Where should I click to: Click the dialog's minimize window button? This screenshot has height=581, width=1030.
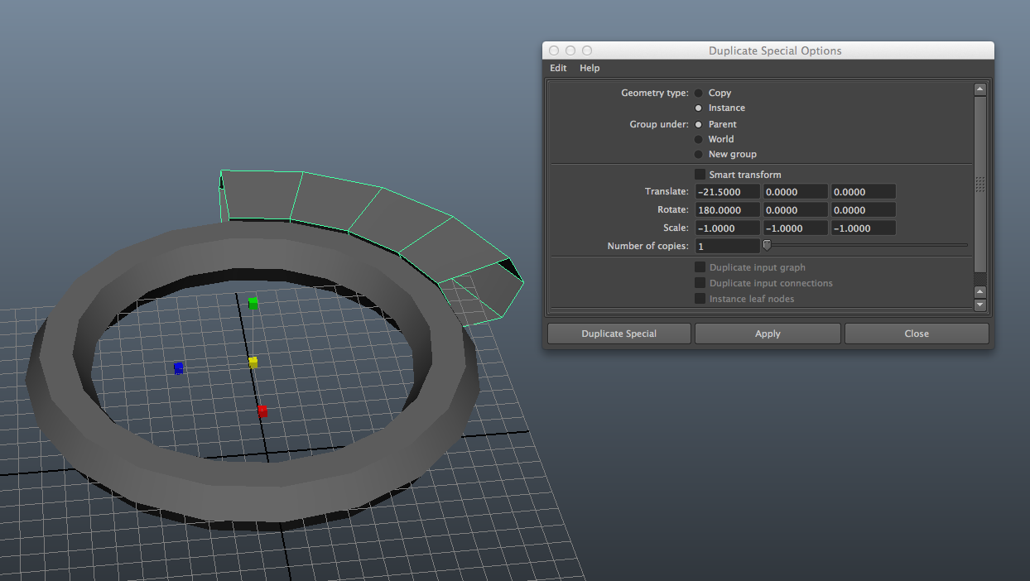click(x=570, y=50)
